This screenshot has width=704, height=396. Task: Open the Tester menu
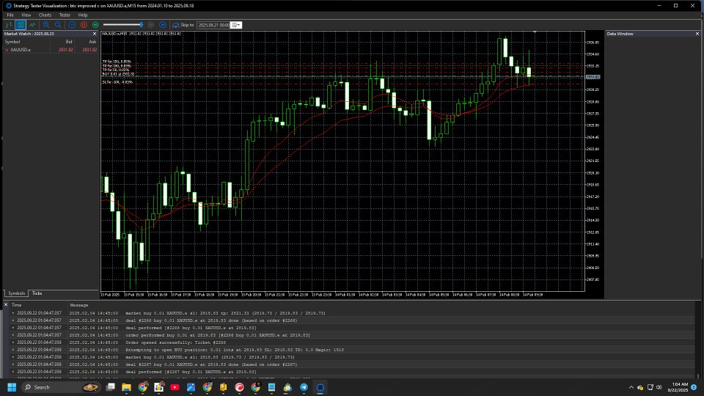[65, 15]
